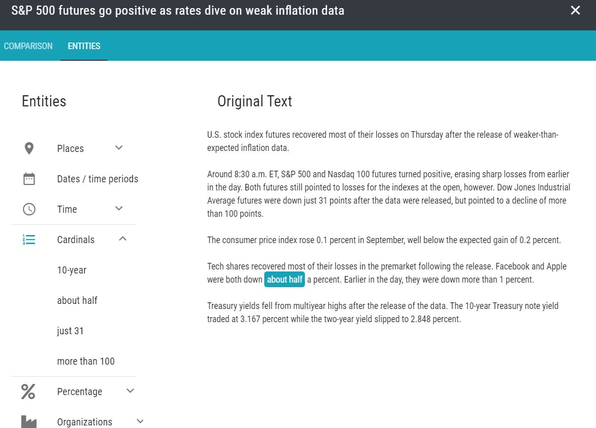Expand the Organizations chevron
The width and height of the screenshot is (596, 428).
[141, 421]
